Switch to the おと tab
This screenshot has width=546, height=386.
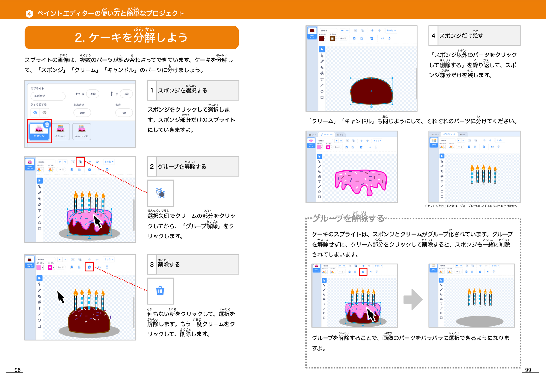tap(340, 134)
